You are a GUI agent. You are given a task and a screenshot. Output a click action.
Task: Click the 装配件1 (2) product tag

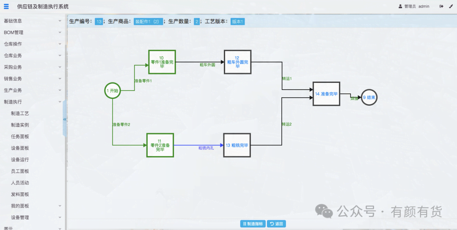click(x=148, y=22)
